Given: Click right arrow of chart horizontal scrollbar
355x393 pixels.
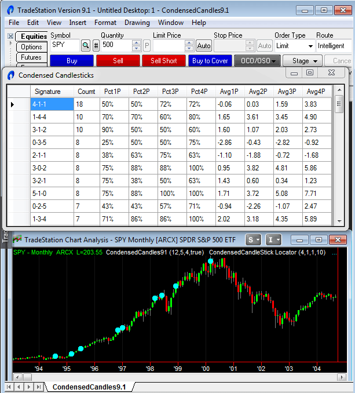Looking at the screenshot, I should tap(342, 377).
